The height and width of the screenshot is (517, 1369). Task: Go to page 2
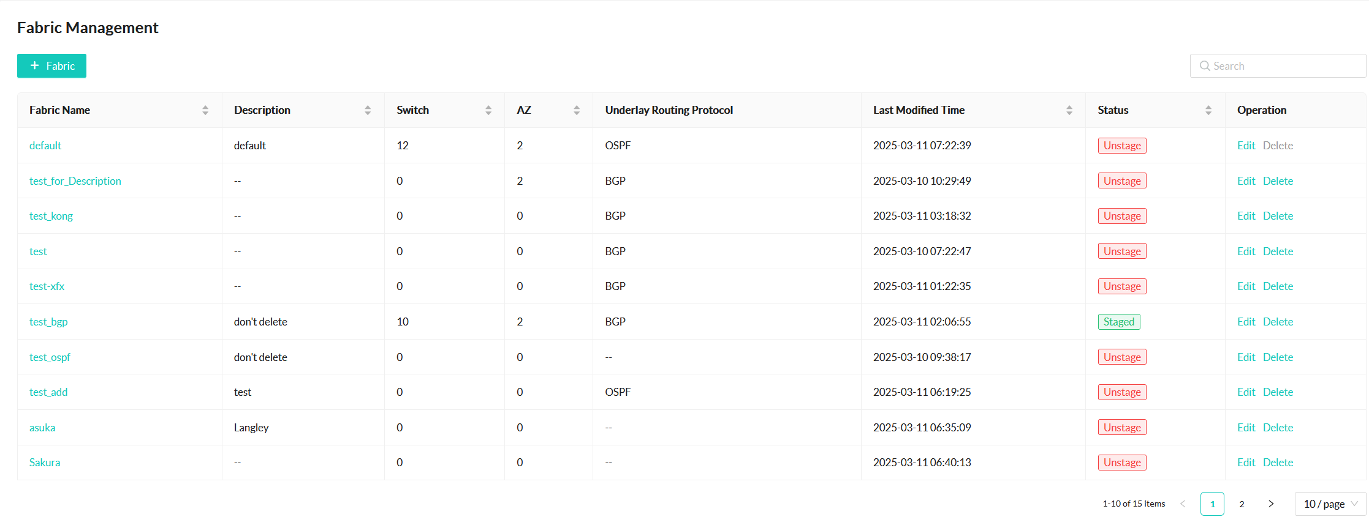[1242, 504]
